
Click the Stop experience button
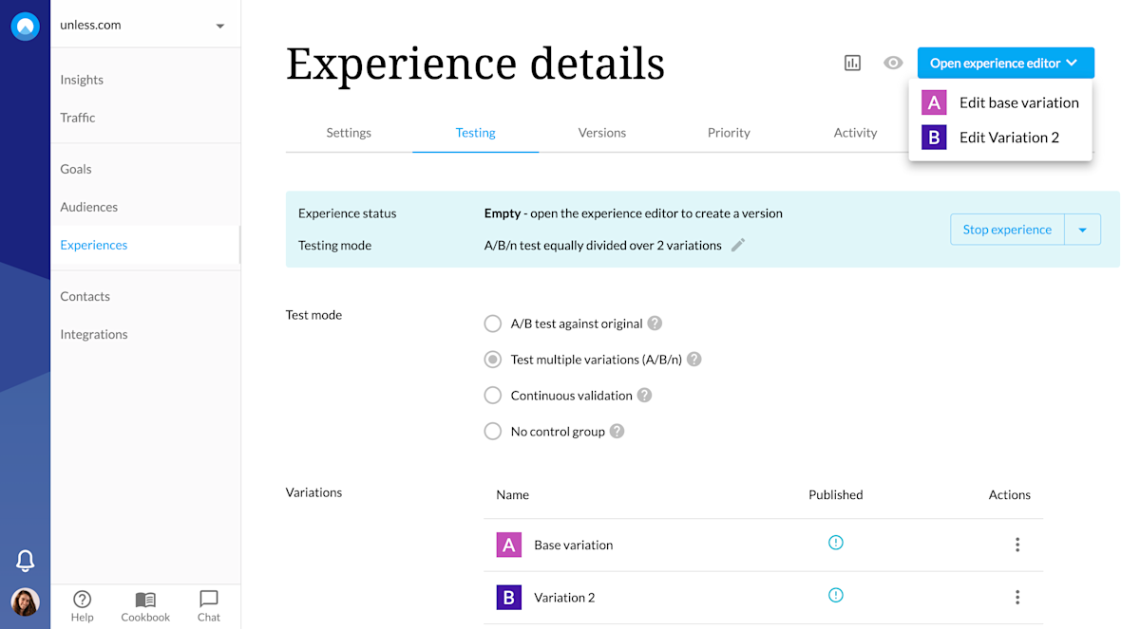1007,230
